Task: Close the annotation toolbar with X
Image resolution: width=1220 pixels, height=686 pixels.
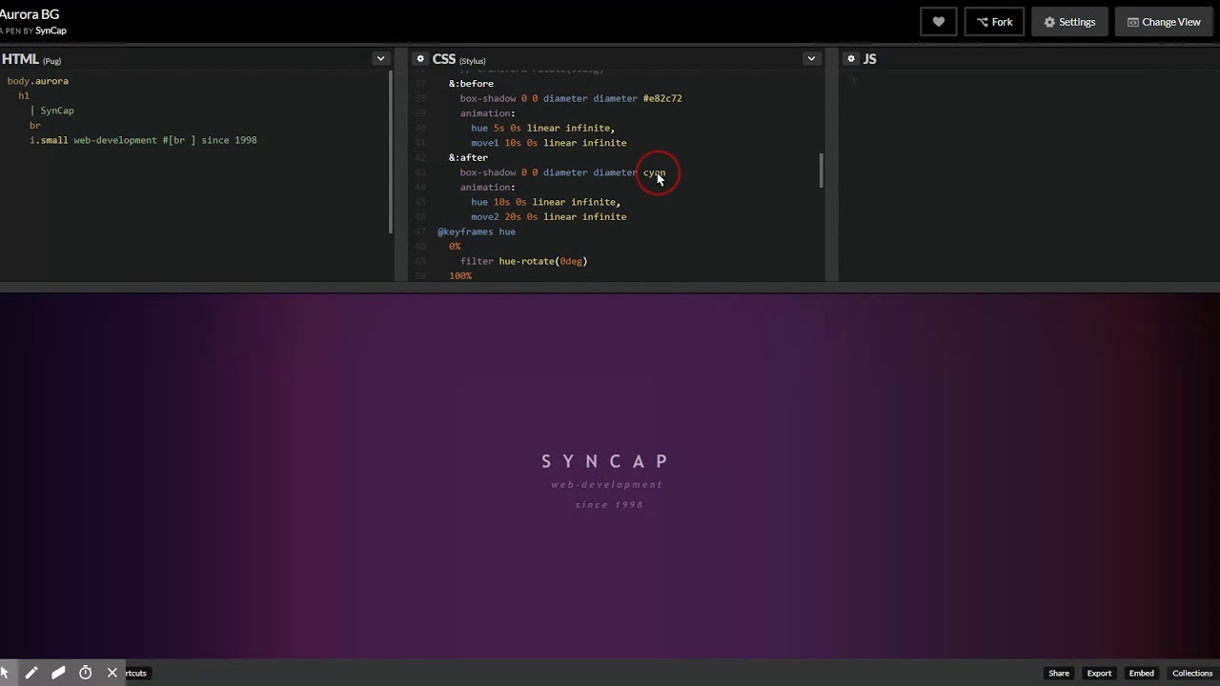Action: pos(112,673)
